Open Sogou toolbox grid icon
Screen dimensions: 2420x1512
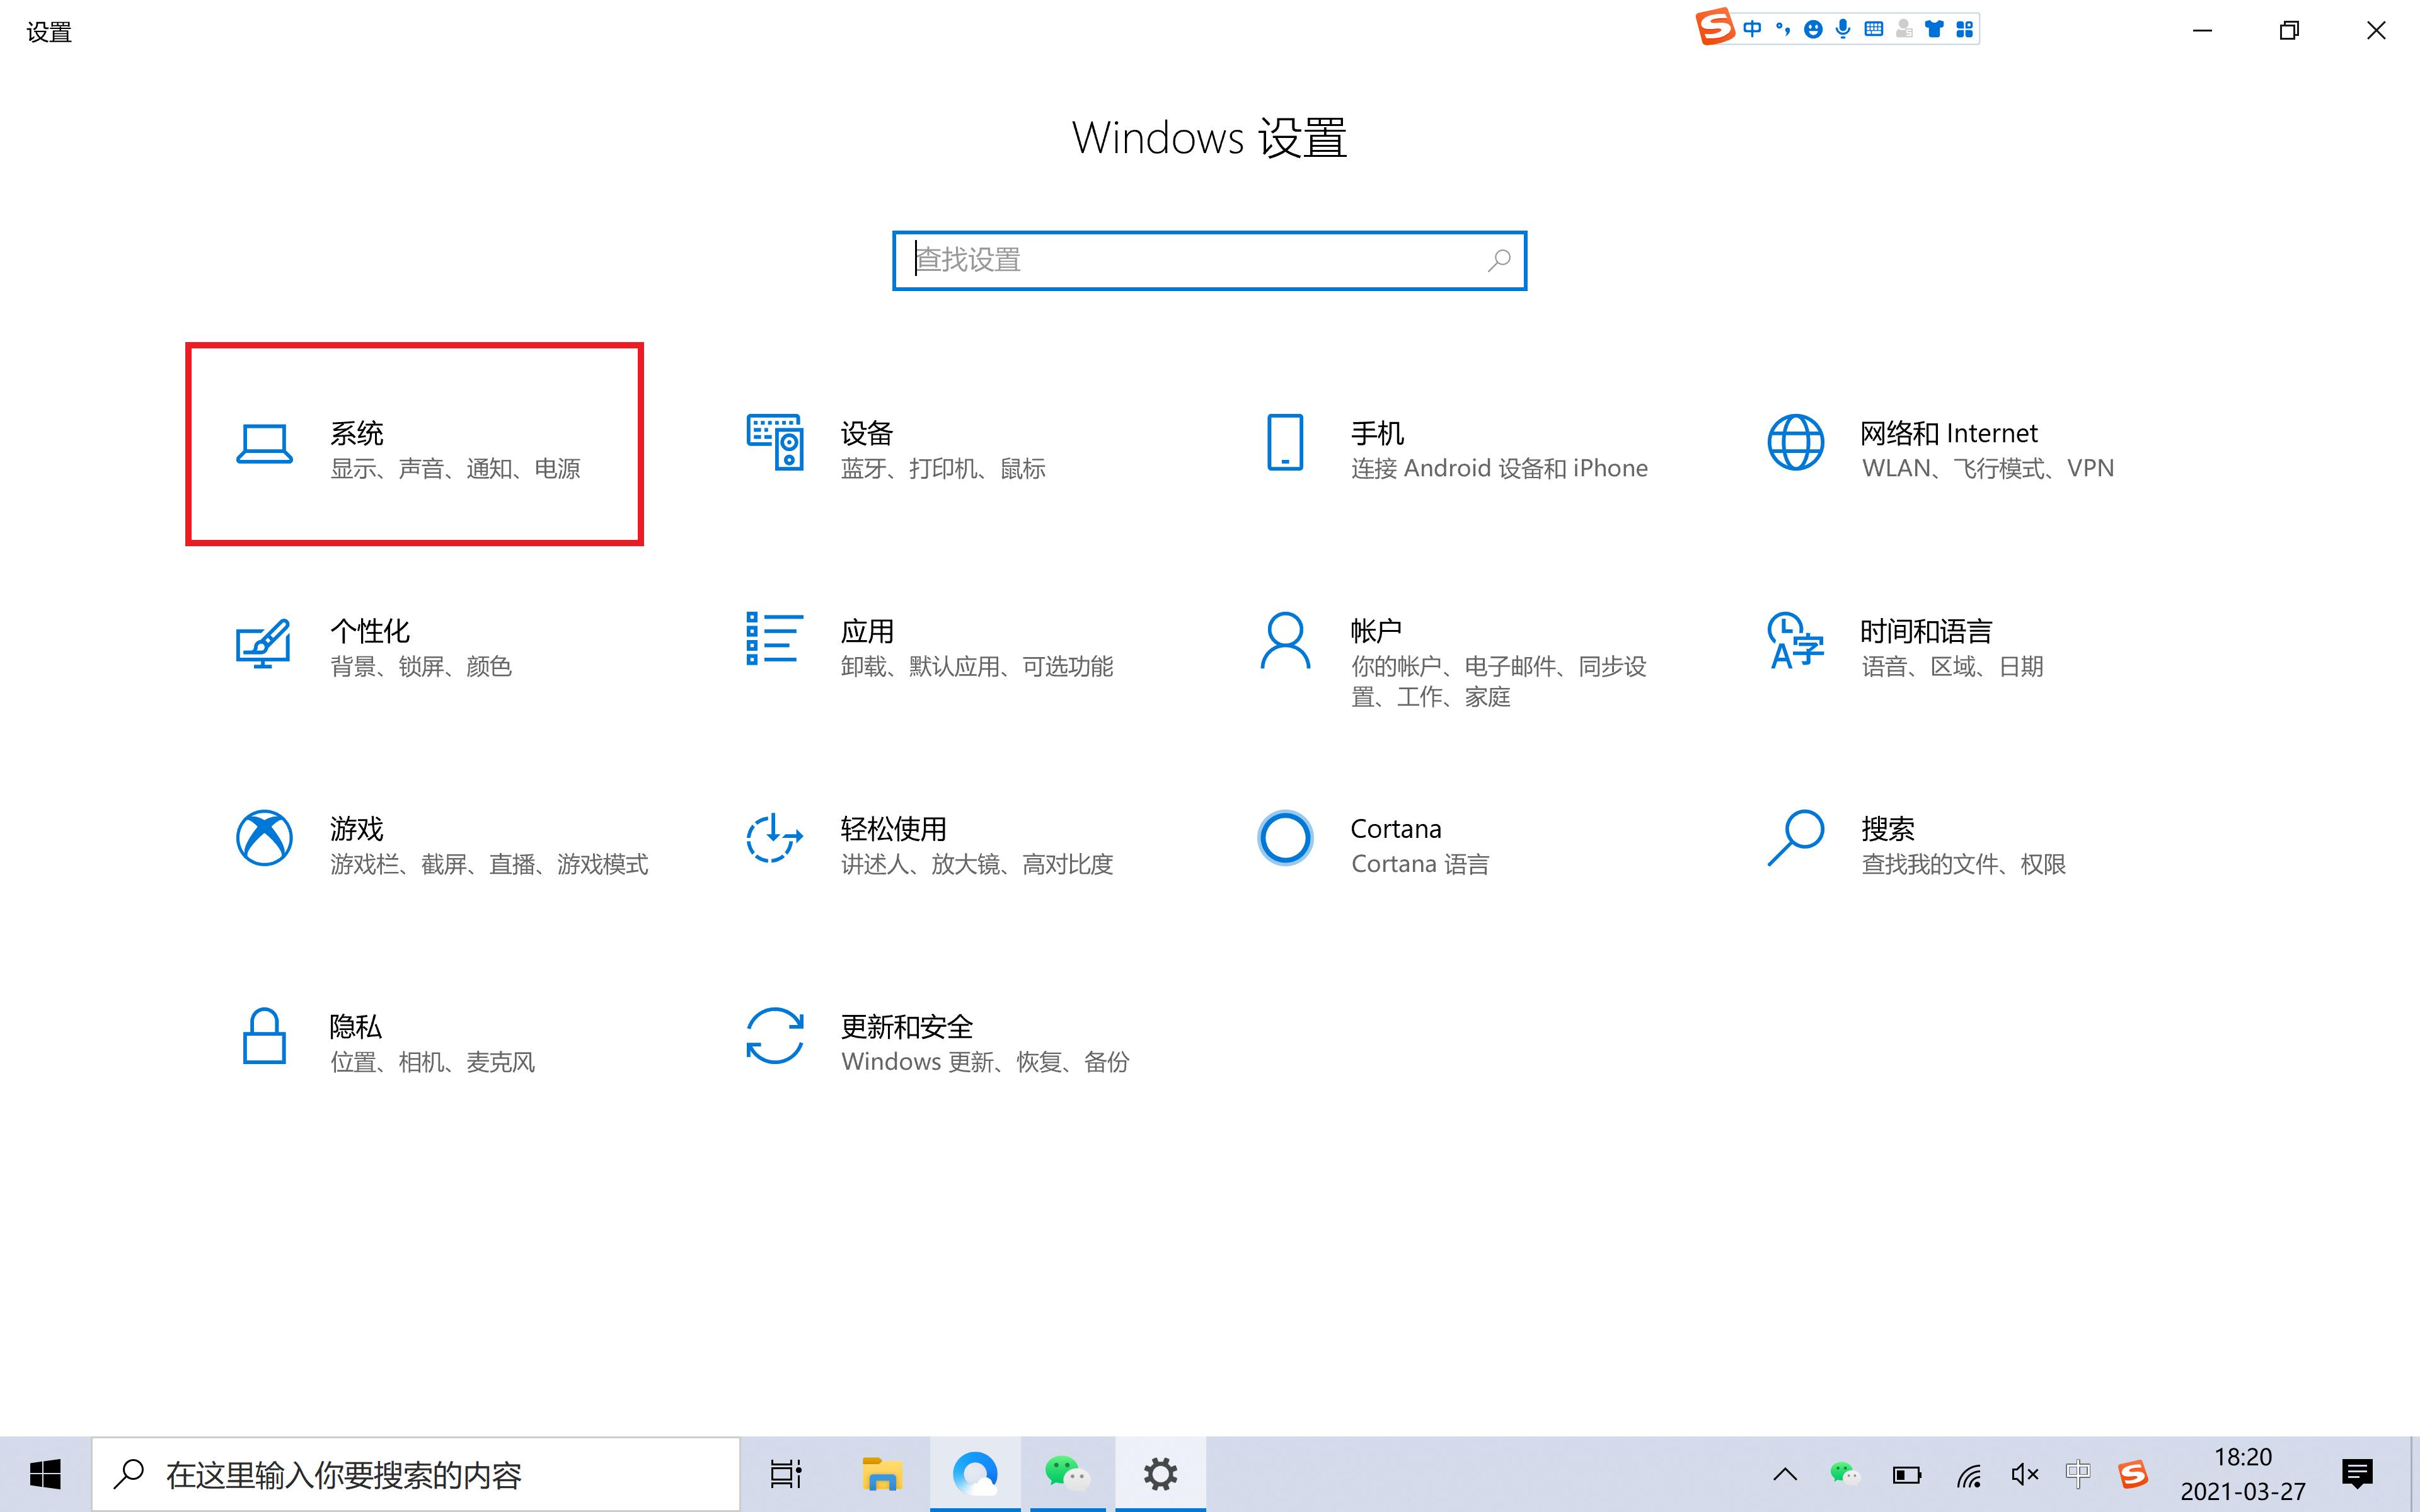(1965, 28)
